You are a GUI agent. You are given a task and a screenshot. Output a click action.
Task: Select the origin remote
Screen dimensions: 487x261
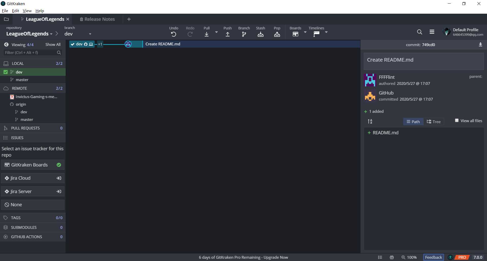tap(33, 104)
